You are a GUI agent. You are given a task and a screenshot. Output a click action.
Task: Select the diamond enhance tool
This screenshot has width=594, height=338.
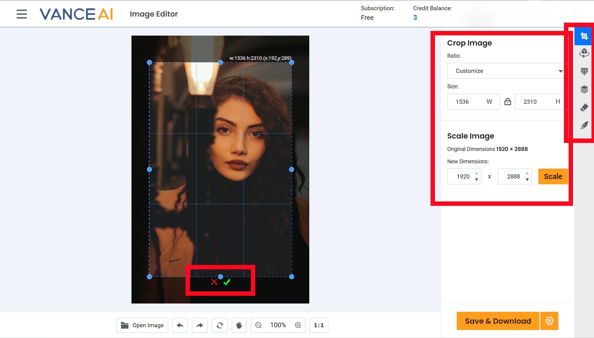(x=584, y=71)
